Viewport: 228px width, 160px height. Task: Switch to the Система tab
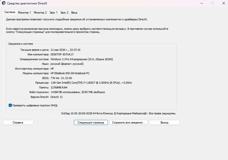pos(10,12)
